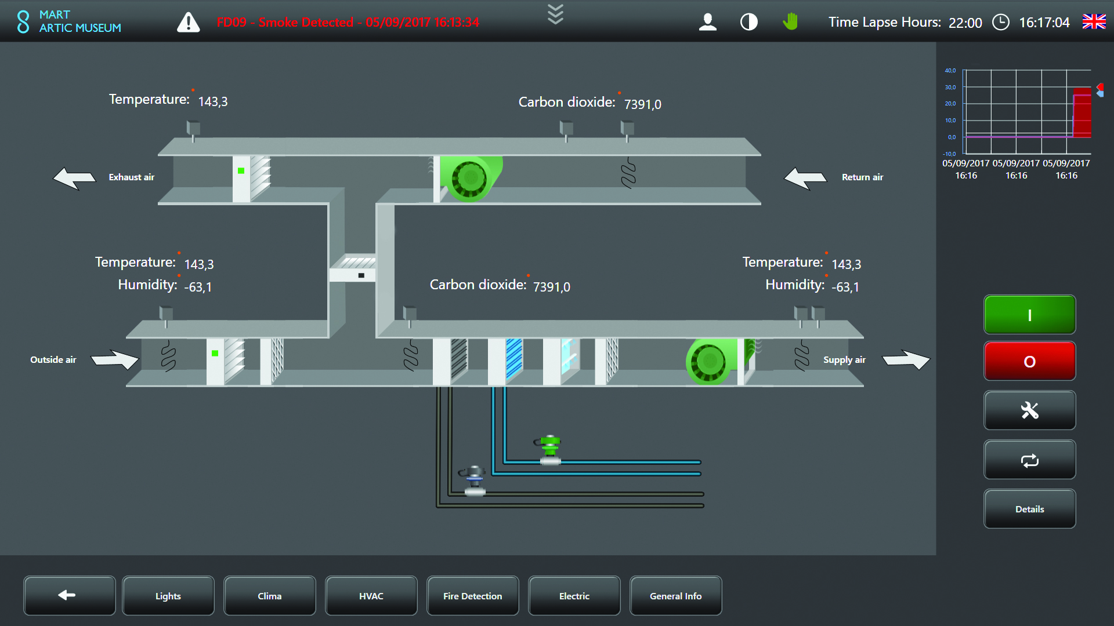1114x626 pixels.
Task: Open the user profile icon
Action: [707, 22]
